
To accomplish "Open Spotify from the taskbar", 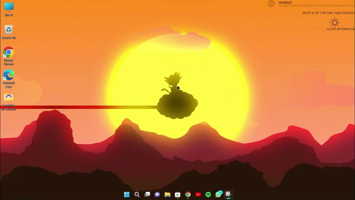I will [208, 194].
